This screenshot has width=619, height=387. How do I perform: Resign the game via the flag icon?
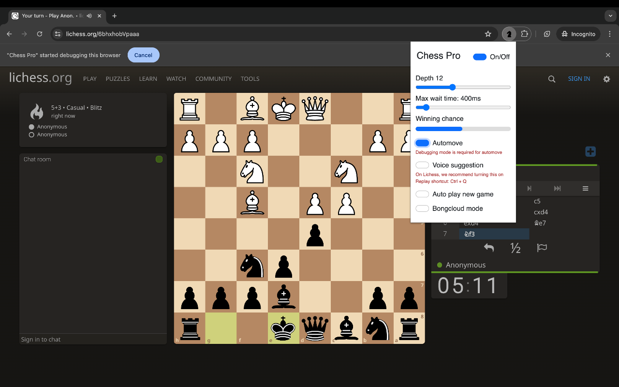tap(542, 248)
